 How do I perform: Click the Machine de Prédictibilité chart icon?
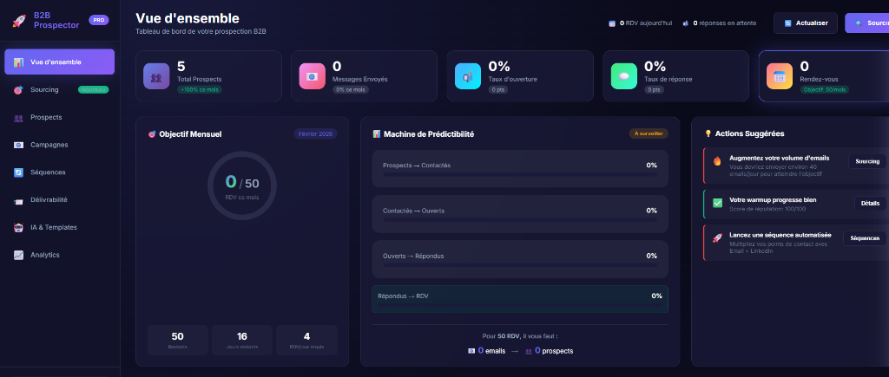coord(377,134)
